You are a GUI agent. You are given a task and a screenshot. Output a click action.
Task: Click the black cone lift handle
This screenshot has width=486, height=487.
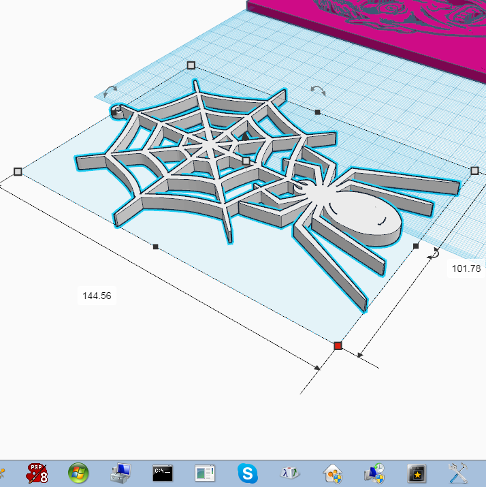(x=245, y=136)
